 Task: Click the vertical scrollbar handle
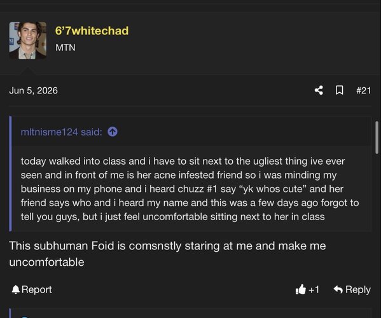377,137
